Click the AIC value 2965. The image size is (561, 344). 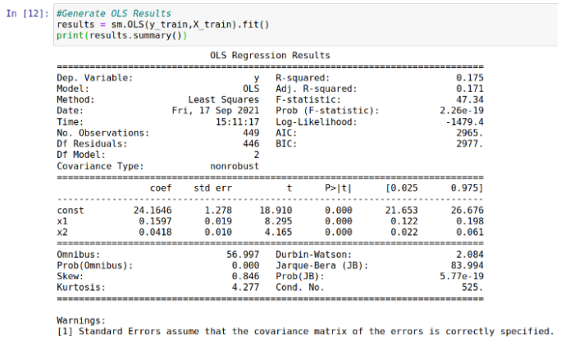[470, 133]
